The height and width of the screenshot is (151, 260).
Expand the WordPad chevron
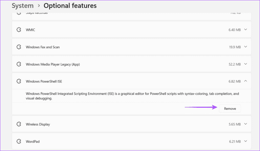tap(246, 141)
